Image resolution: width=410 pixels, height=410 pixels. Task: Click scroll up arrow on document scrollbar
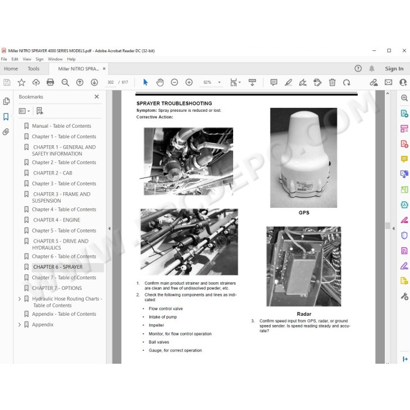click(x=388, y=93)
